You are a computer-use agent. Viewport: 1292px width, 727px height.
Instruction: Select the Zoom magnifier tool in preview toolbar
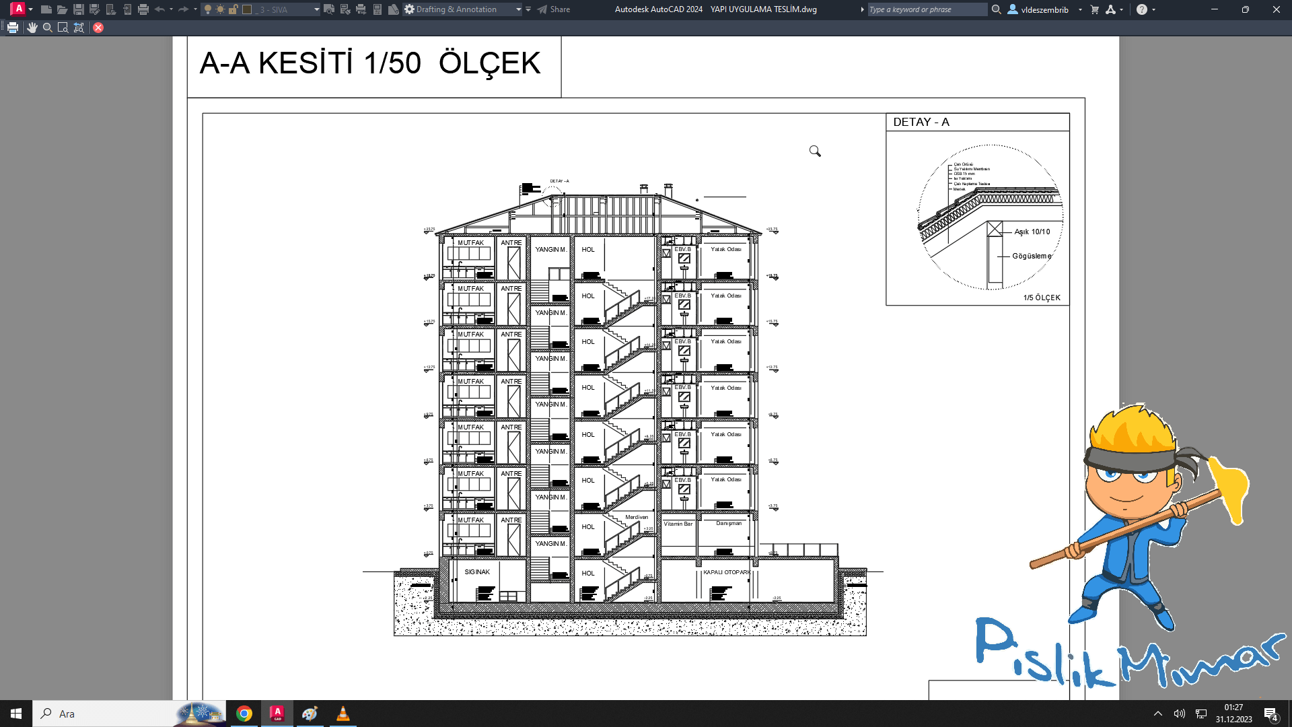click(x=47, y=28)
